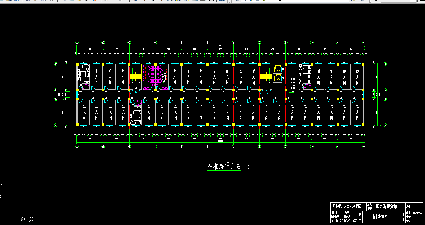
Task: Select the date 2010.04.07 in title block
Action: pos(348,221)
